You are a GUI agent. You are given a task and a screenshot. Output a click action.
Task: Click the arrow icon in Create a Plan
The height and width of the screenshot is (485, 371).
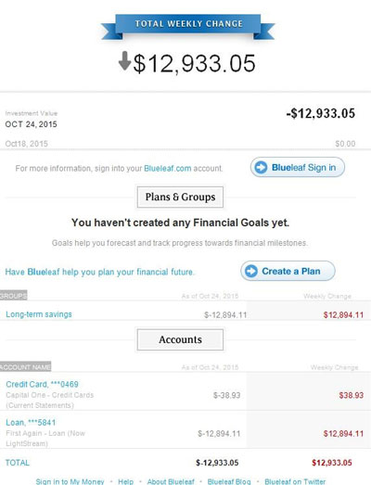pyautogui.click(x=251, y=271)
